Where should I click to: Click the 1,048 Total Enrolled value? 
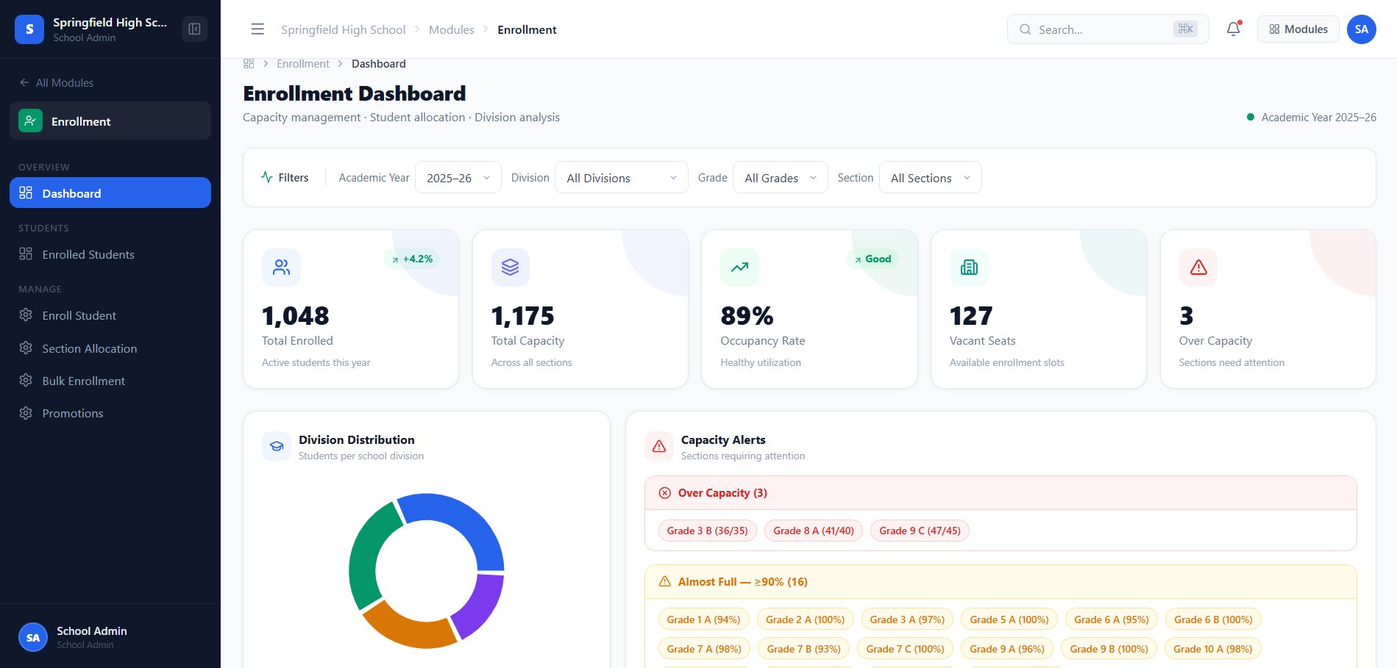click(296, 316)
